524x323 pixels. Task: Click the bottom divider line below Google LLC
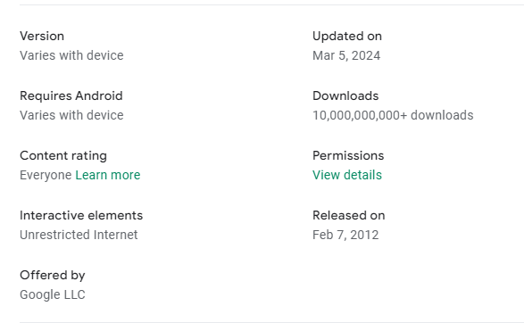pos(271,322)
